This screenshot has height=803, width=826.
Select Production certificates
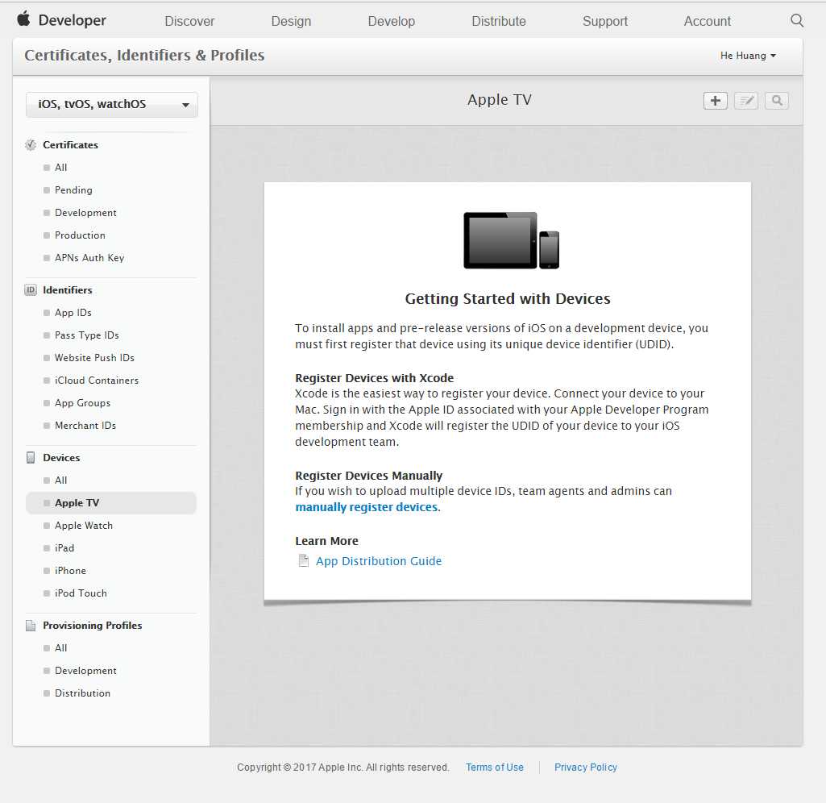[x=80, y=235]
